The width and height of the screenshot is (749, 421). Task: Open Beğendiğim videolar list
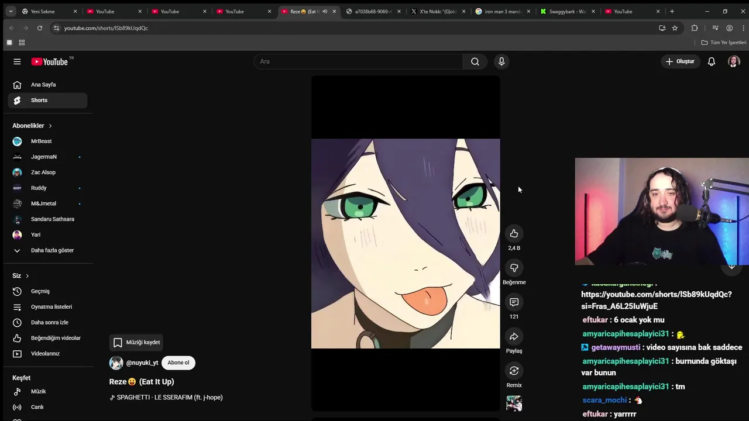tap(47, 338)
